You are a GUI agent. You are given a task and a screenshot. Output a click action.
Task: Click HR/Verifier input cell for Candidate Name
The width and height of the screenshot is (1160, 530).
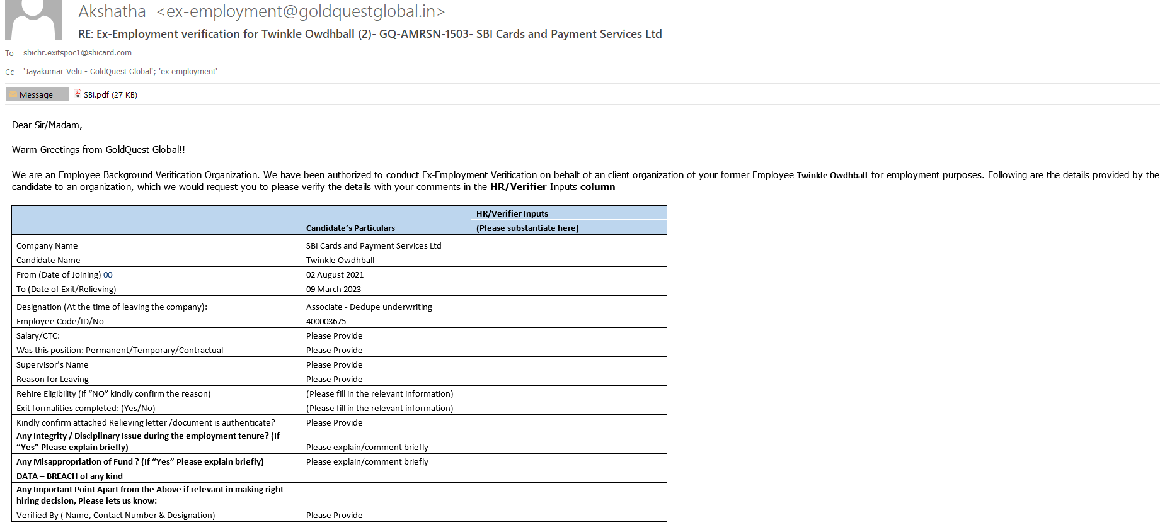pos(569,259)
